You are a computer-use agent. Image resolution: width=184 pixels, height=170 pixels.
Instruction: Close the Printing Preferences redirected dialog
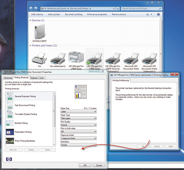pos(174,74)
